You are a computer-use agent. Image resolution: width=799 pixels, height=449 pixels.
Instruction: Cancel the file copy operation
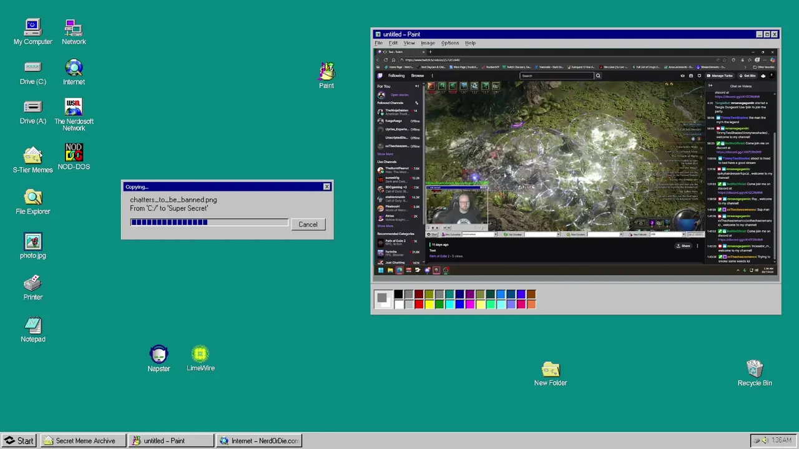pos(308,224)
